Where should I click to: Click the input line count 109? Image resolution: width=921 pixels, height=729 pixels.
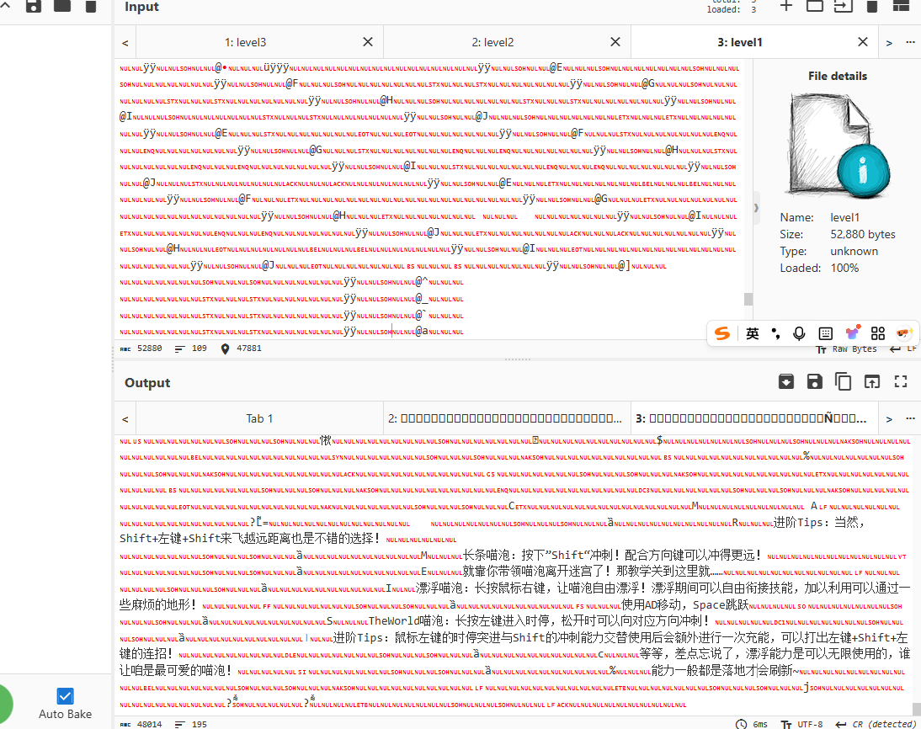191,349
